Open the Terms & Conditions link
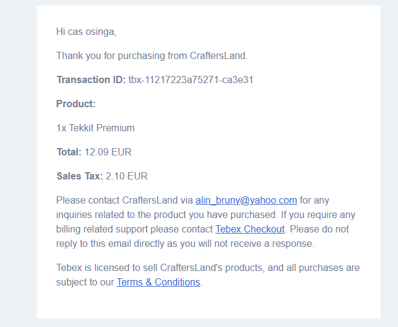The width and height of the screenshot is (398, 327). pos(158,282)
